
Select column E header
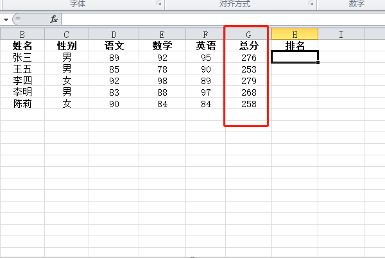162,34
